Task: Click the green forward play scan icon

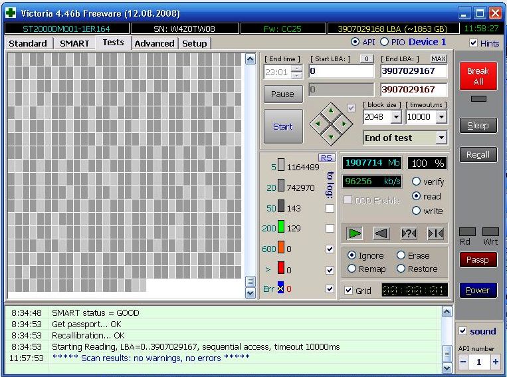Action: pyautogui.click(x=354, y=233)
